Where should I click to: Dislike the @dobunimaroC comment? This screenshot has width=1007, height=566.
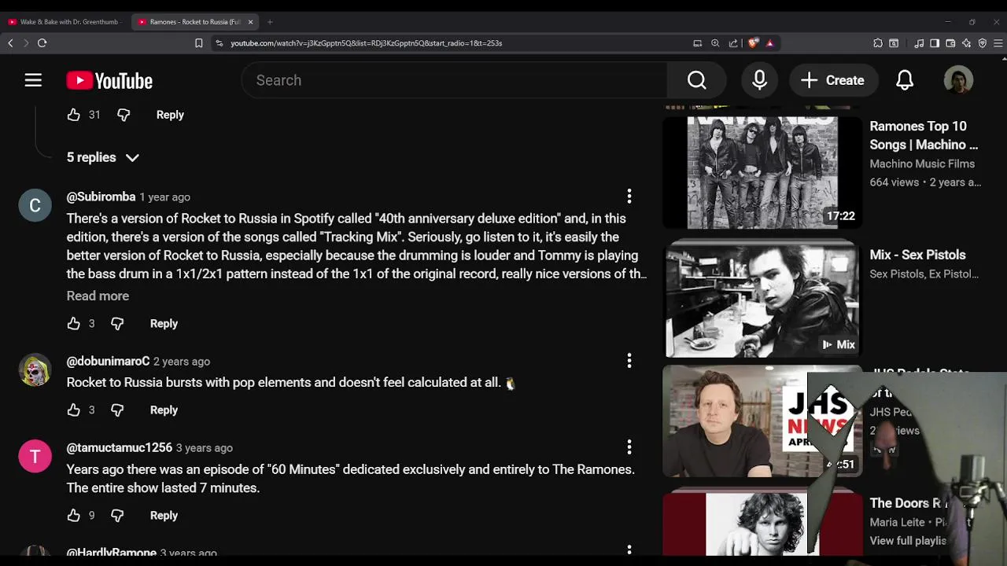point(117,410)
